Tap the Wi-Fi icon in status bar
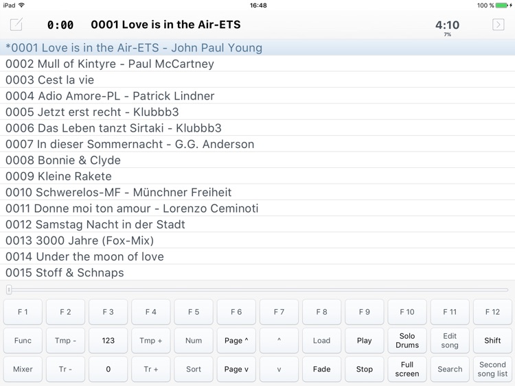Image resolution: width=515 pixels, height=386 pixels. pos(21,5)
